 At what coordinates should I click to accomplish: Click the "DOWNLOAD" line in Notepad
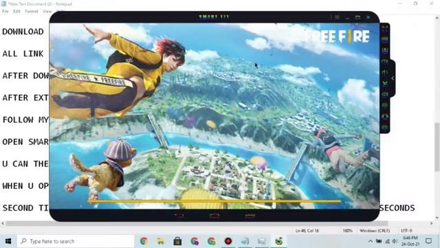23,32
